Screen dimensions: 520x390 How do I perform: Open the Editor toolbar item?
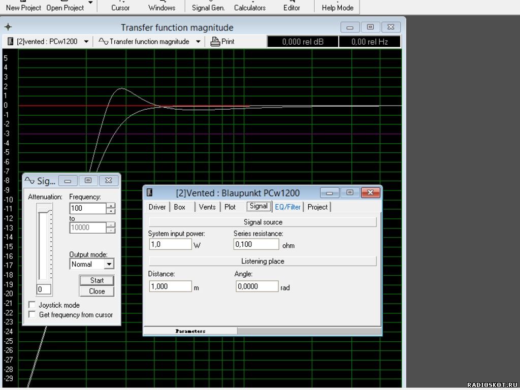(x=291, y=7)
